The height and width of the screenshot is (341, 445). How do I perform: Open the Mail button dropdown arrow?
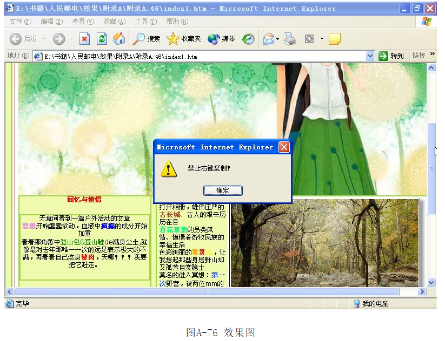point(278,39)
